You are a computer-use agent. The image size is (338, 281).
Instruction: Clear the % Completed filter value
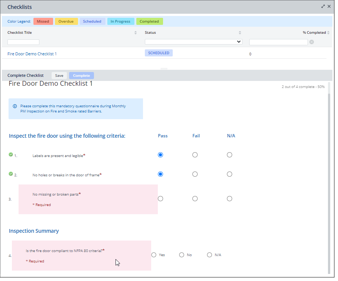(311, 42)
